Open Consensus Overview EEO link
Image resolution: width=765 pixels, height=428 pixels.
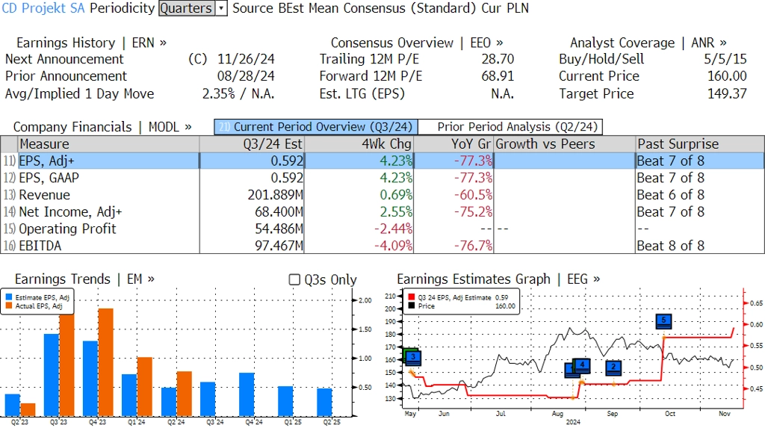point(417,43)
